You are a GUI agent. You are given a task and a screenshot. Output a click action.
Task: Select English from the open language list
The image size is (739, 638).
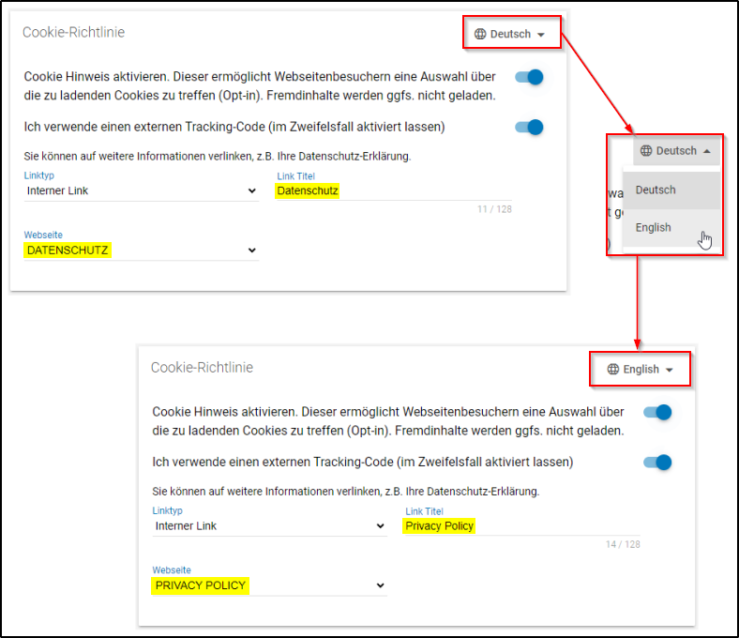tap(654, 227)
